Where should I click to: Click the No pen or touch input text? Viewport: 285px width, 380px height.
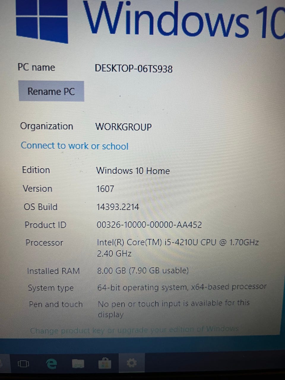[x=174, y=309]
